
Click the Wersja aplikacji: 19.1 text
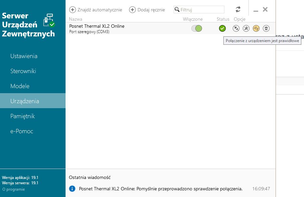pyautogui.click(x=20, y=177)
